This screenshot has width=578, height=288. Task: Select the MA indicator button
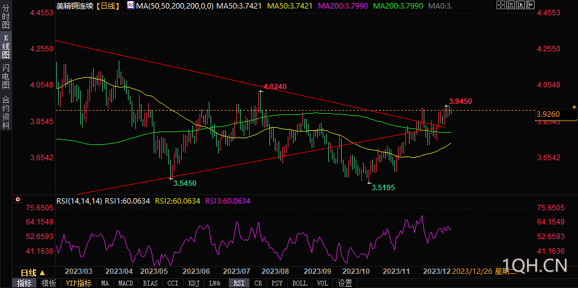[x=105, y=283]
